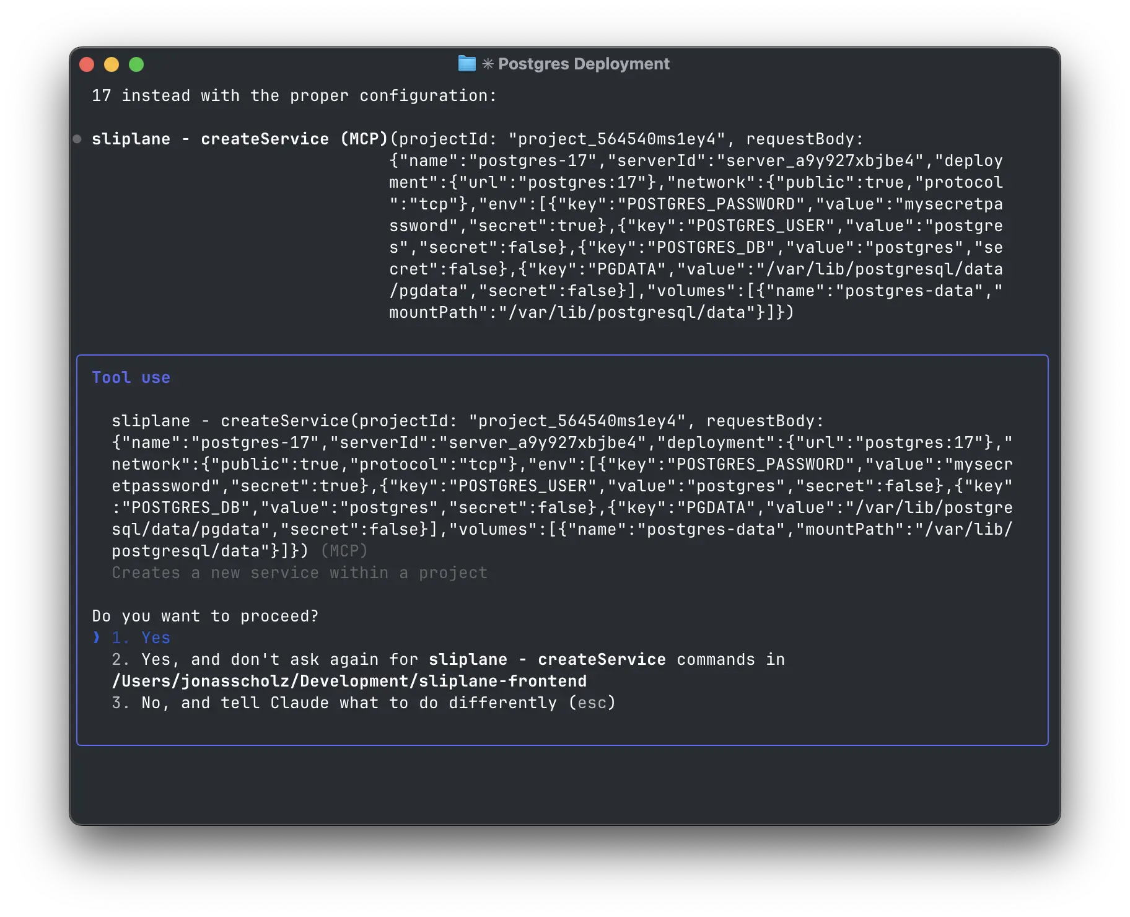The image size is (1130, 917).
Task: Click the requestBody JSON block
Action: tap(558, 486)
